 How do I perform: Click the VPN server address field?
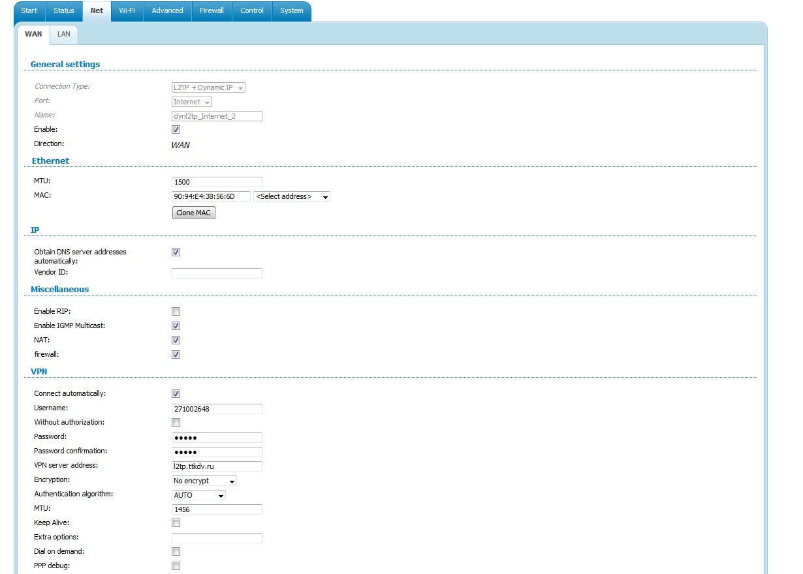(217, 466)
